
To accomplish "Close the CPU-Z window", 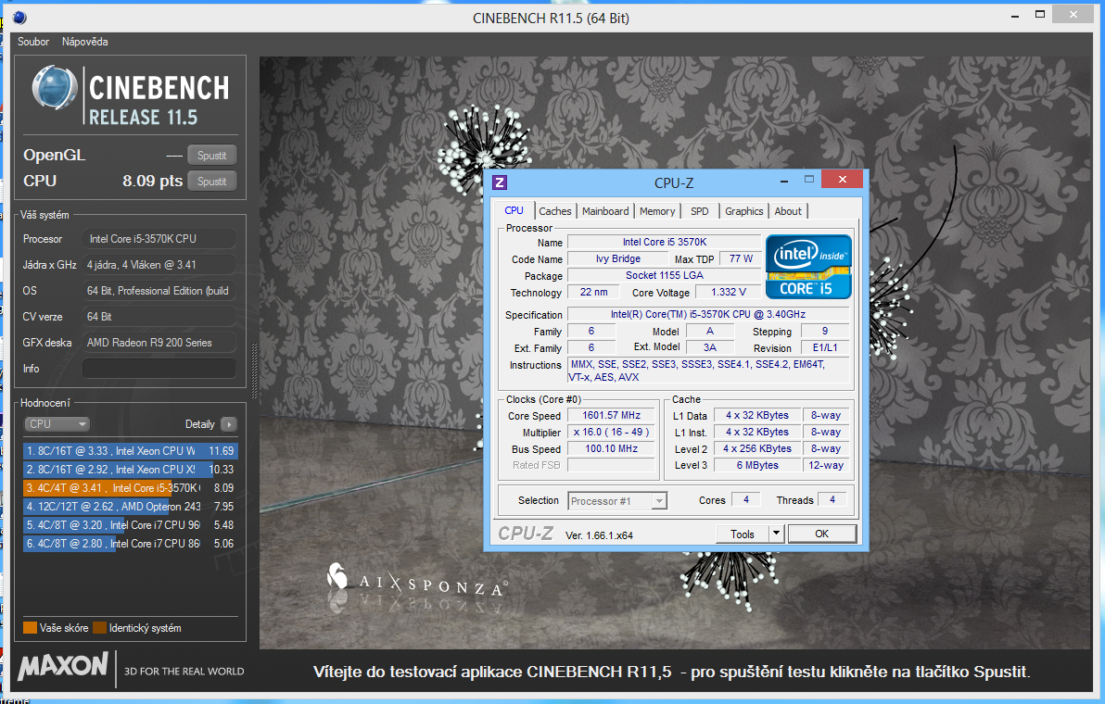I will point(842,180).
